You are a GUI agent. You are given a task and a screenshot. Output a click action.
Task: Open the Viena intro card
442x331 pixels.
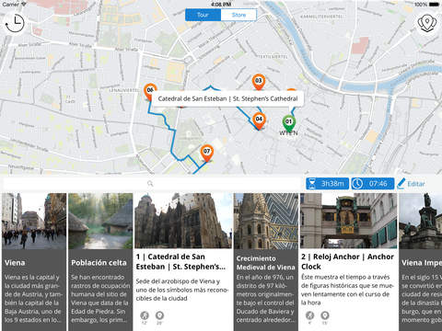click(34, 262)
